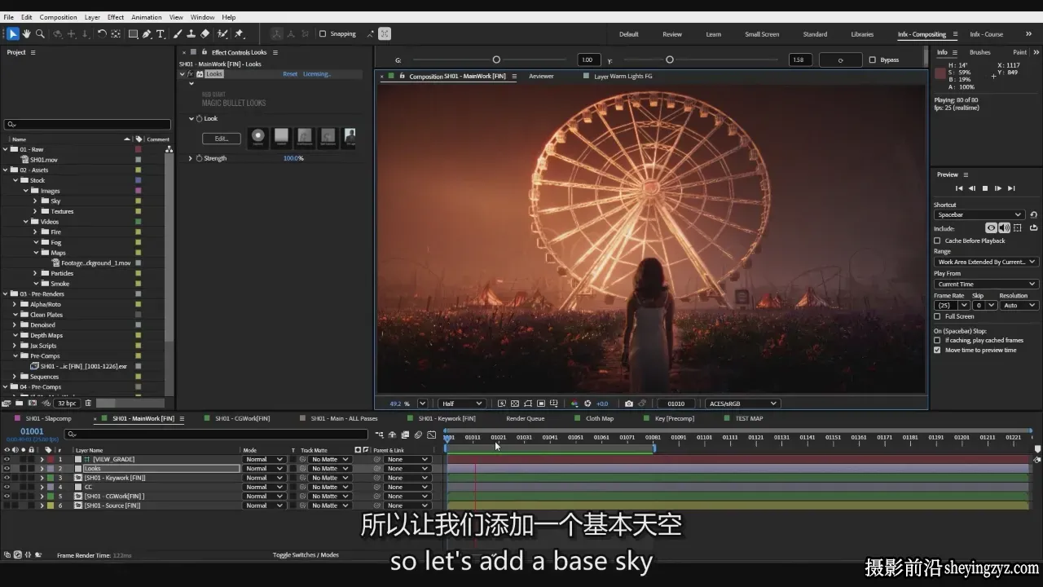Click the Info panel color sample swatch
This screenshot has height=587, width=1043.
click(x=940, y=73)
